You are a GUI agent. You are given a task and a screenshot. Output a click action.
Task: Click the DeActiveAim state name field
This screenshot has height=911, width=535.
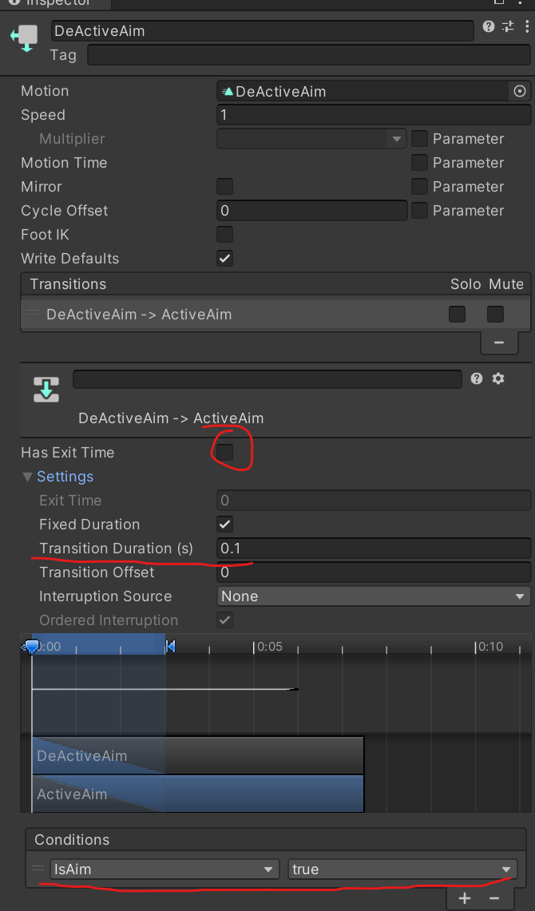pyautogui.click(x=262, y=31)
